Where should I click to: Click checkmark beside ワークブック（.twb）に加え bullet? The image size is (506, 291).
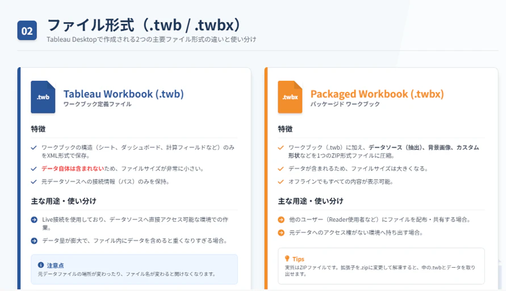[x=281, y=148]
